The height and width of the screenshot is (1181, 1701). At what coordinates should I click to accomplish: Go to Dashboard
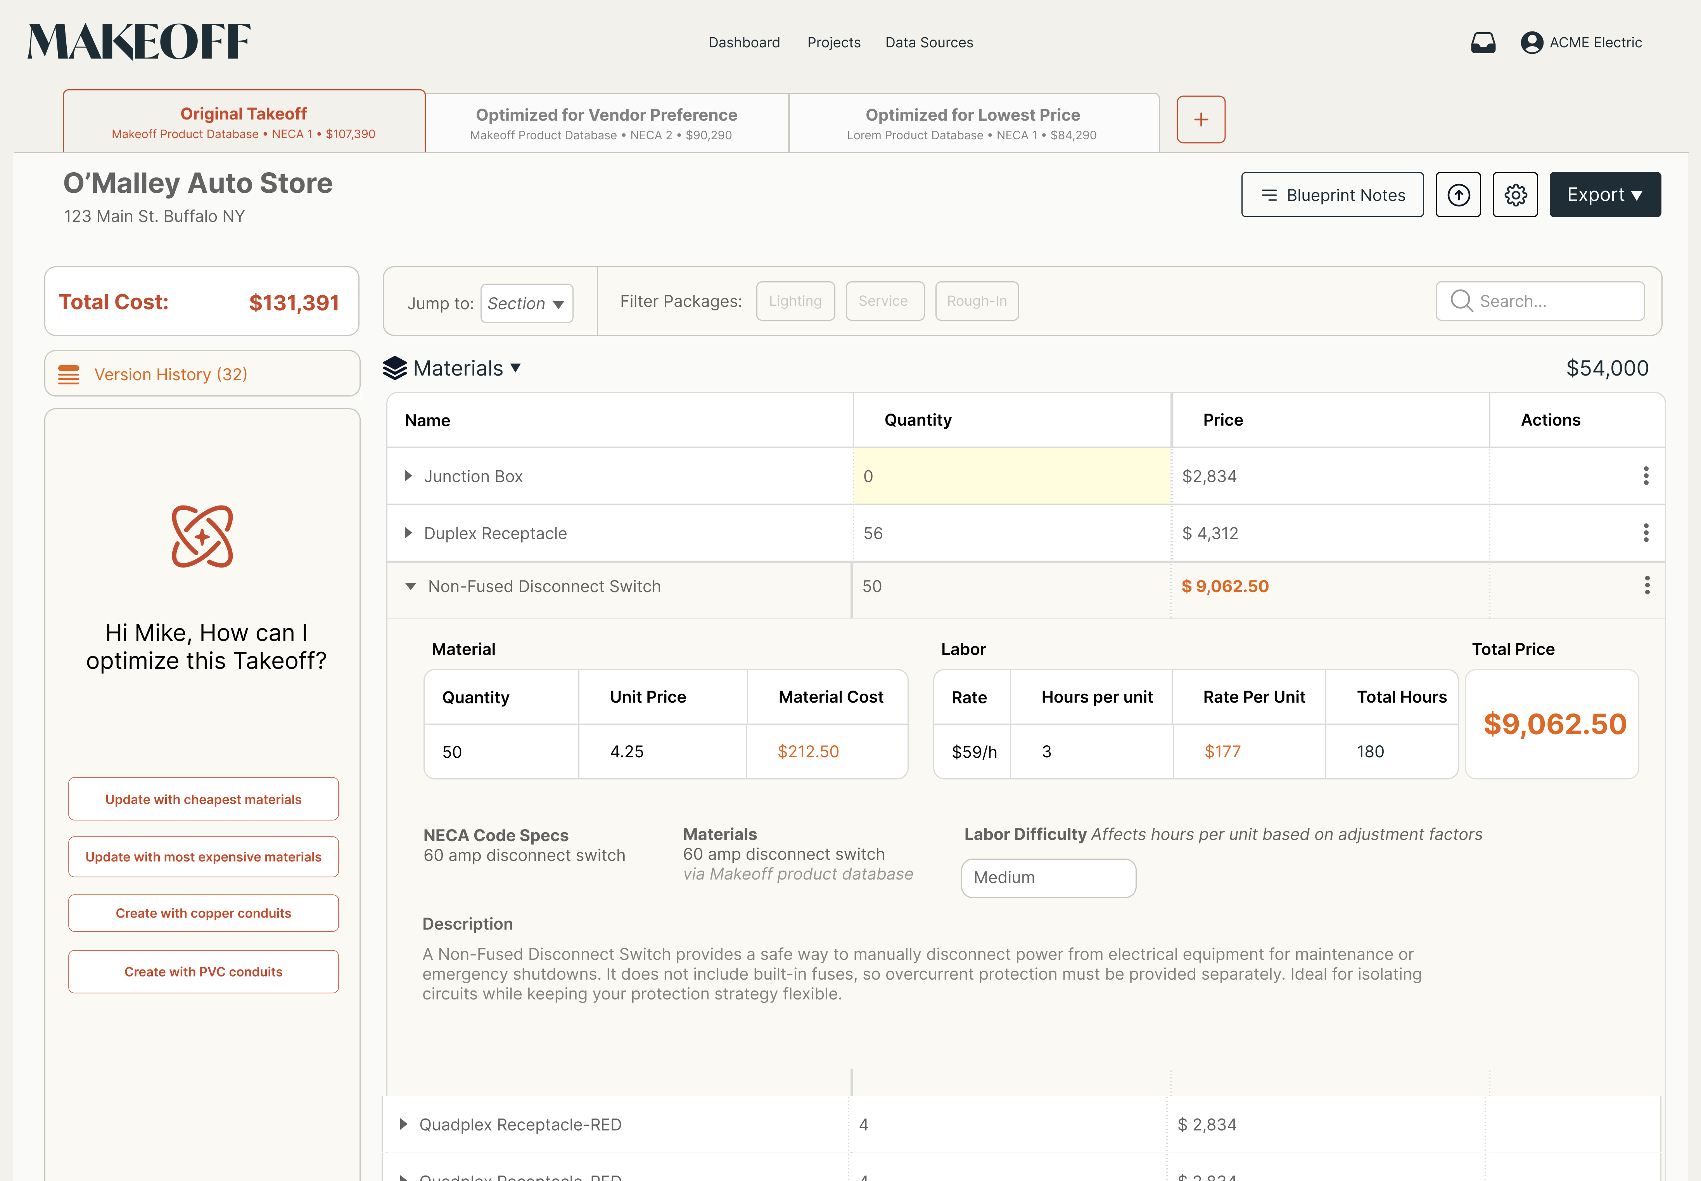[744, 42]
